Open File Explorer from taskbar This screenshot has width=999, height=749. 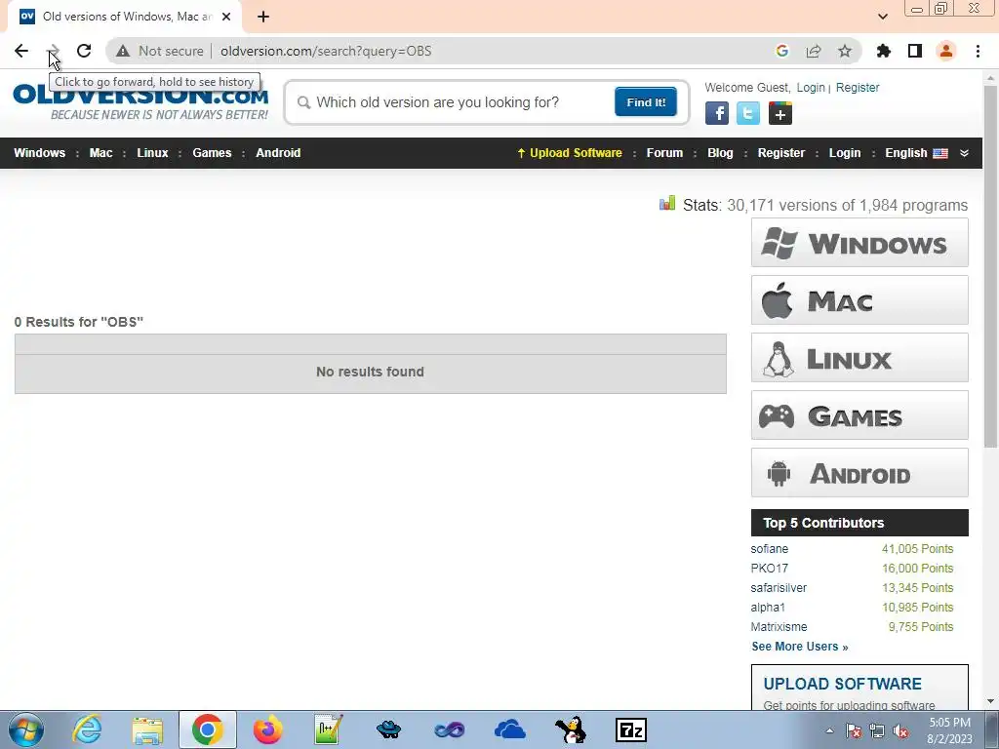[147, 729]
